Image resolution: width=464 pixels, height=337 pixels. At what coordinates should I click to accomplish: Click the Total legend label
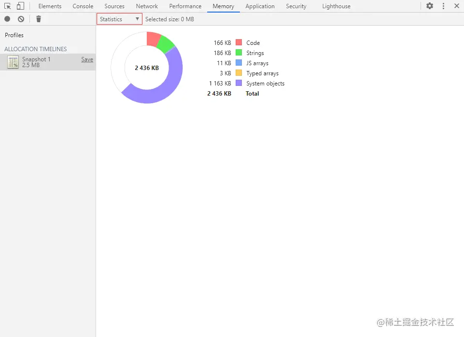(253, 94)
